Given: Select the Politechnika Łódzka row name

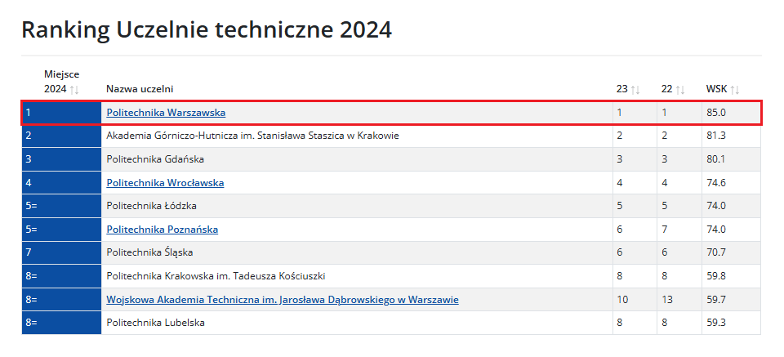Looking at the screenshot, I should (152, 206).
